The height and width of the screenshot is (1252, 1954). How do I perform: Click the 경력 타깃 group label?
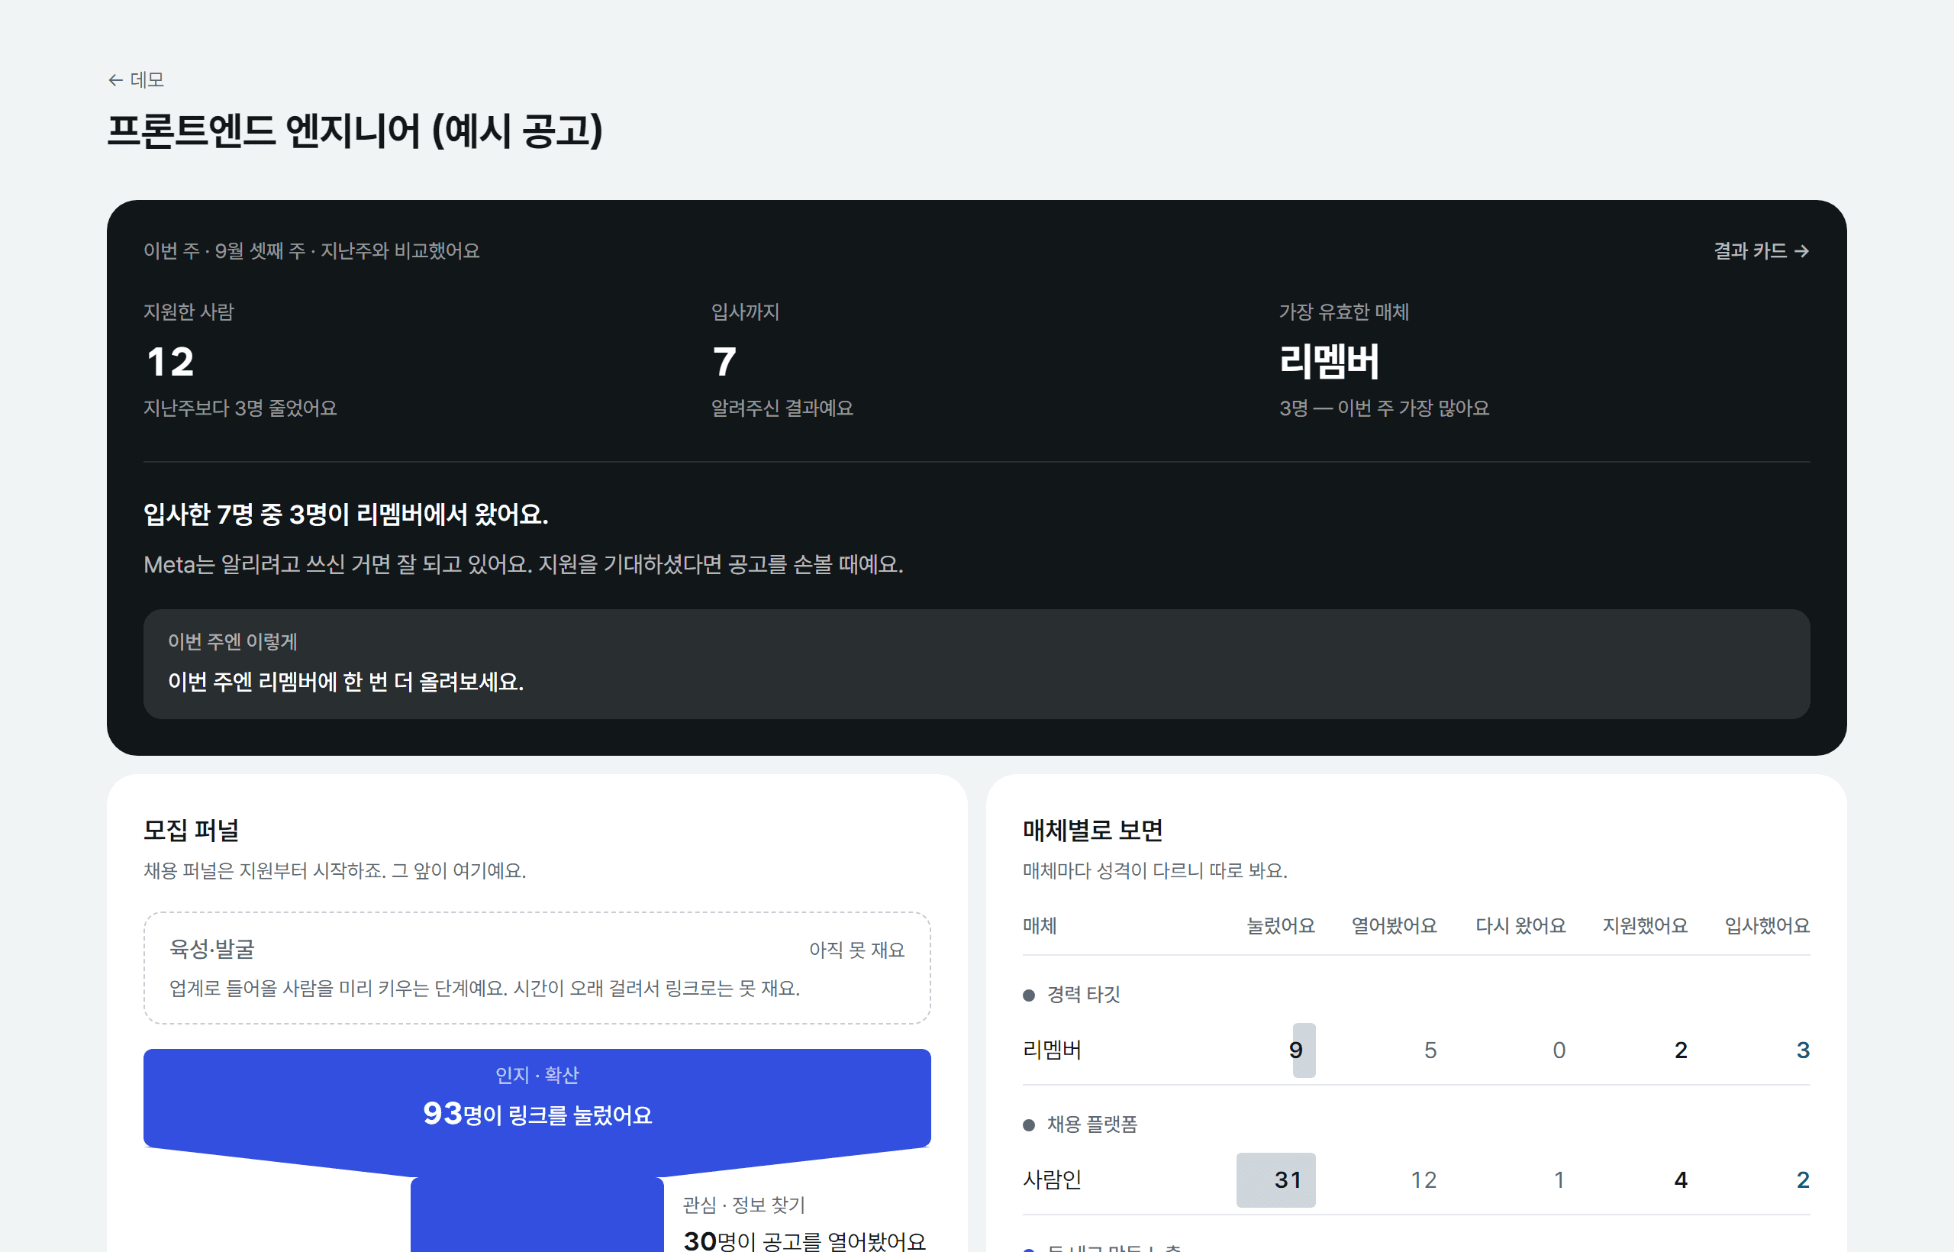click(1084, 994)
